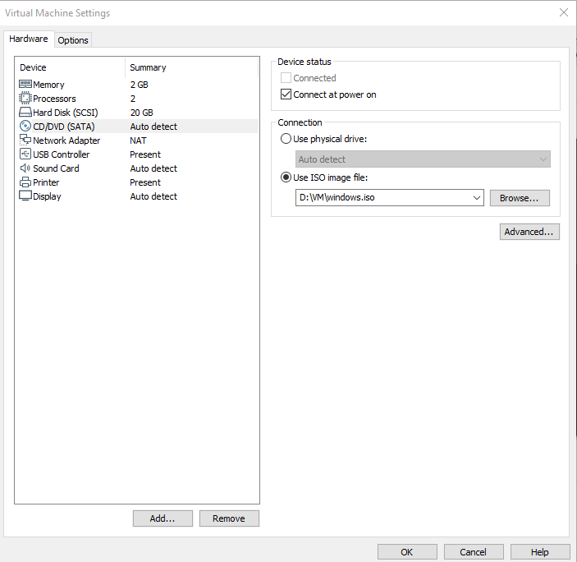Select the Use ISO image file option

coord(286,177)
